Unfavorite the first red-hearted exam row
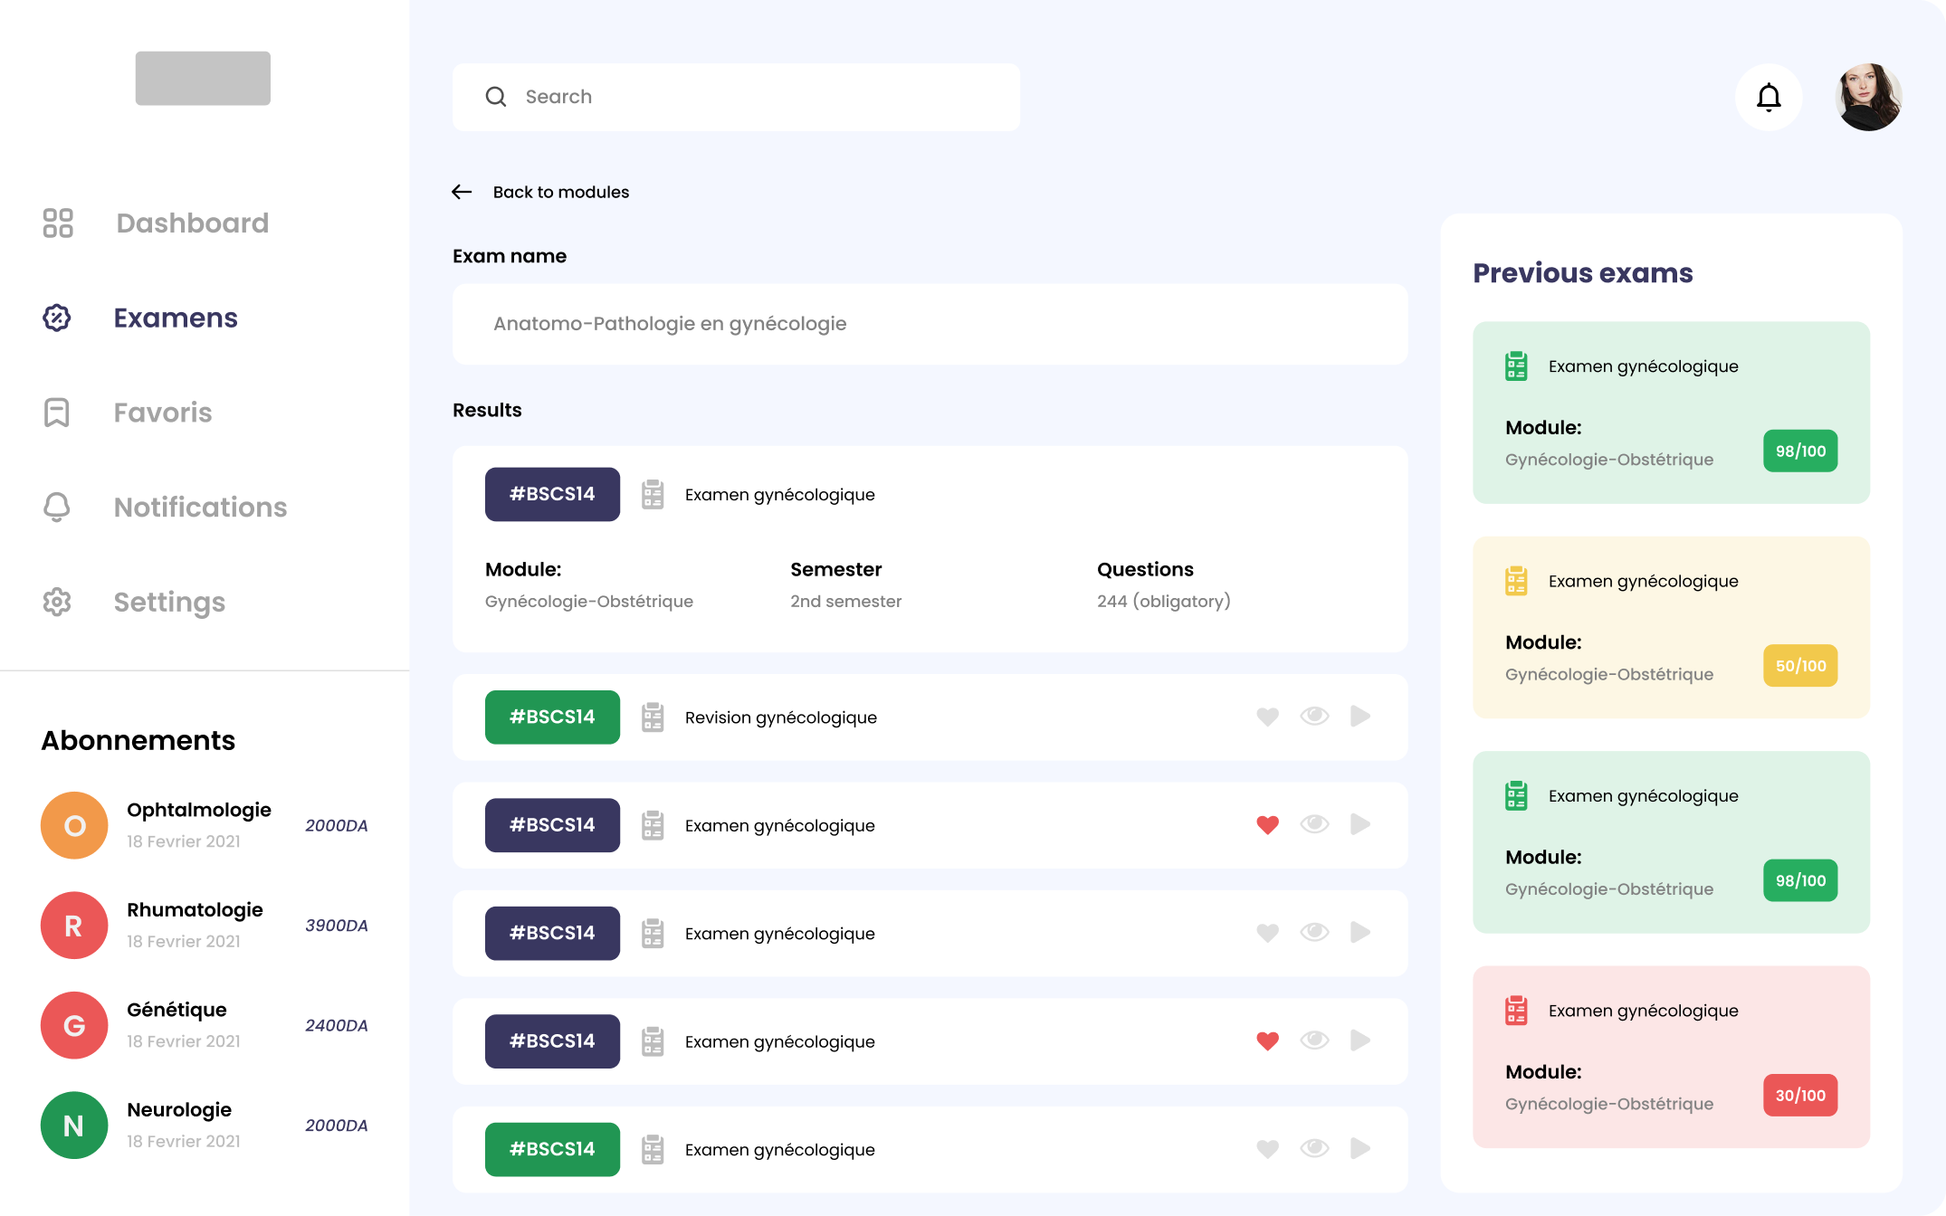 1267,825
